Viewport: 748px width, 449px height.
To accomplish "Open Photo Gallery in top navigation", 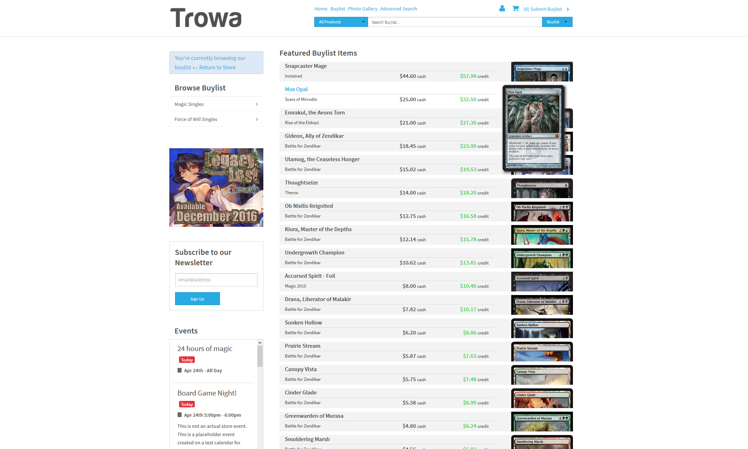I will point(362,9).
